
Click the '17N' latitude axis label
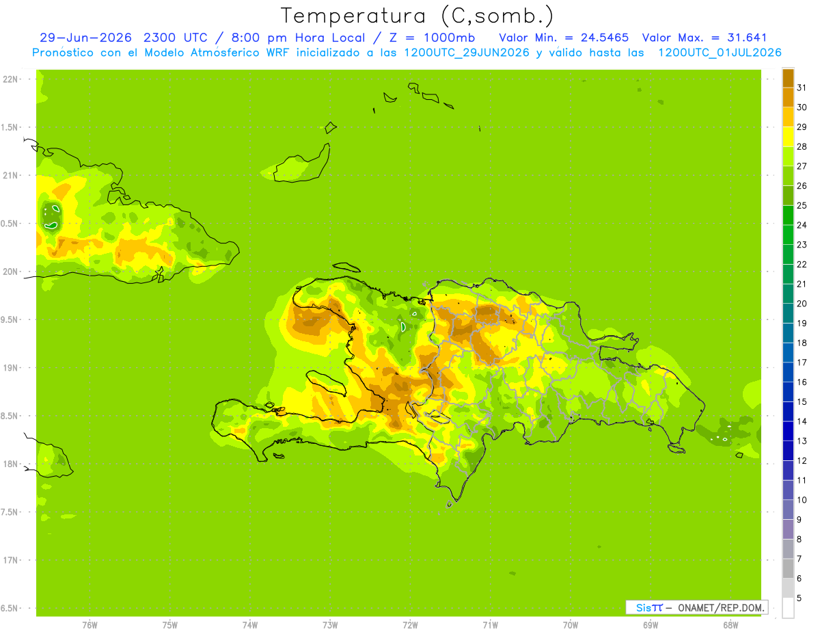click(x=10, y=561)
